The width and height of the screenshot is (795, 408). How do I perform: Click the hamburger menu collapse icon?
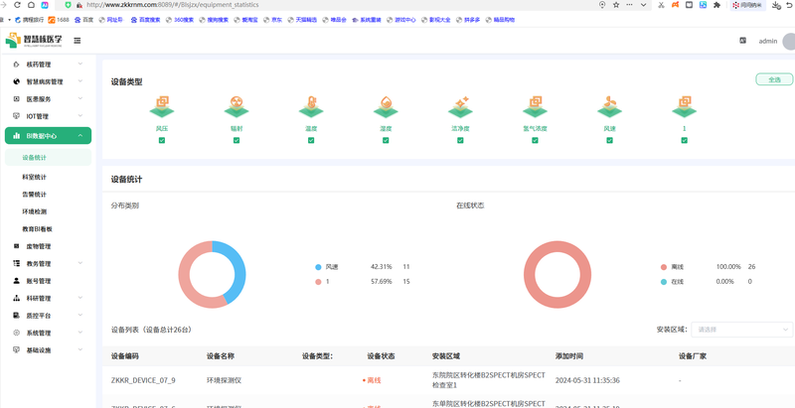pos(78,41)
